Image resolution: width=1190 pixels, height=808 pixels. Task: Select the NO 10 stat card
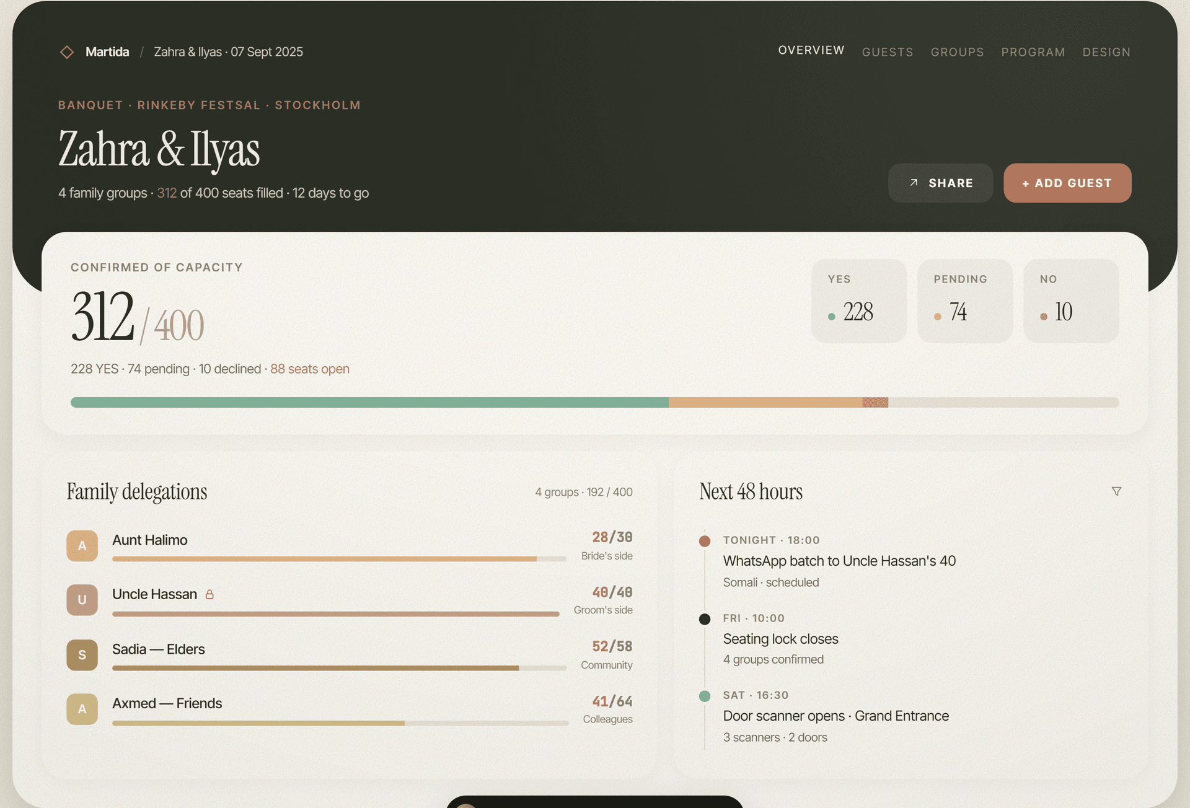click(1070, 301)
